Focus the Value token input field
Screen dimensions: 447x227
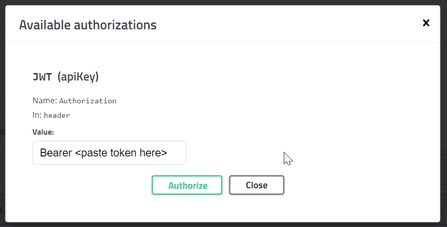[109, 153]
